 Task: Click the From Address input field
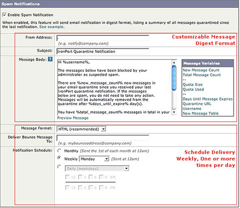103,38
